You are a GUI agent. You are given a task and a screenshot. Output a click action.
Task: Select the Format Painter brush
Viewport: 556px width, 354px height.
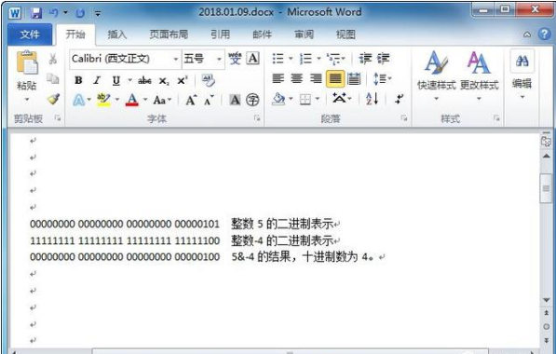[53, 100]
